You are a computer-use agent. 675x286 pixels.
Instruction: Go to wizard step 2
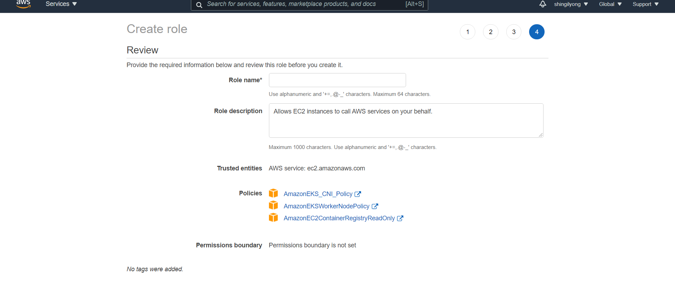491,32
